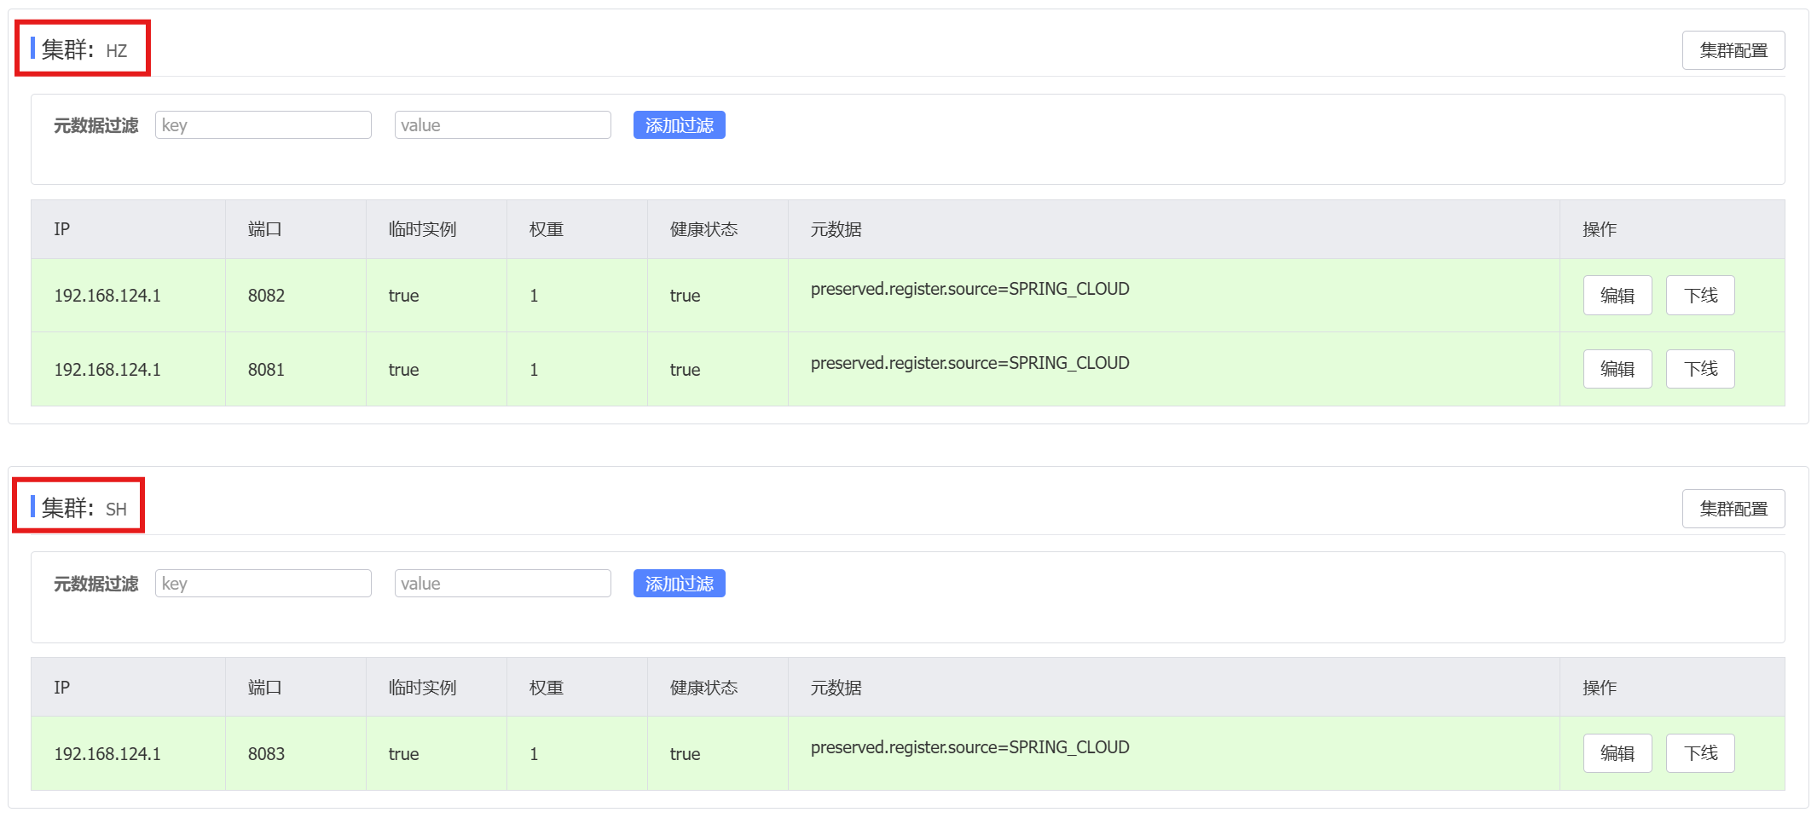Image resolution: width=1817 pixels, height=818 pixels.
Task: Edit the instance on port 8083
Action: (x=1617, y=753)
